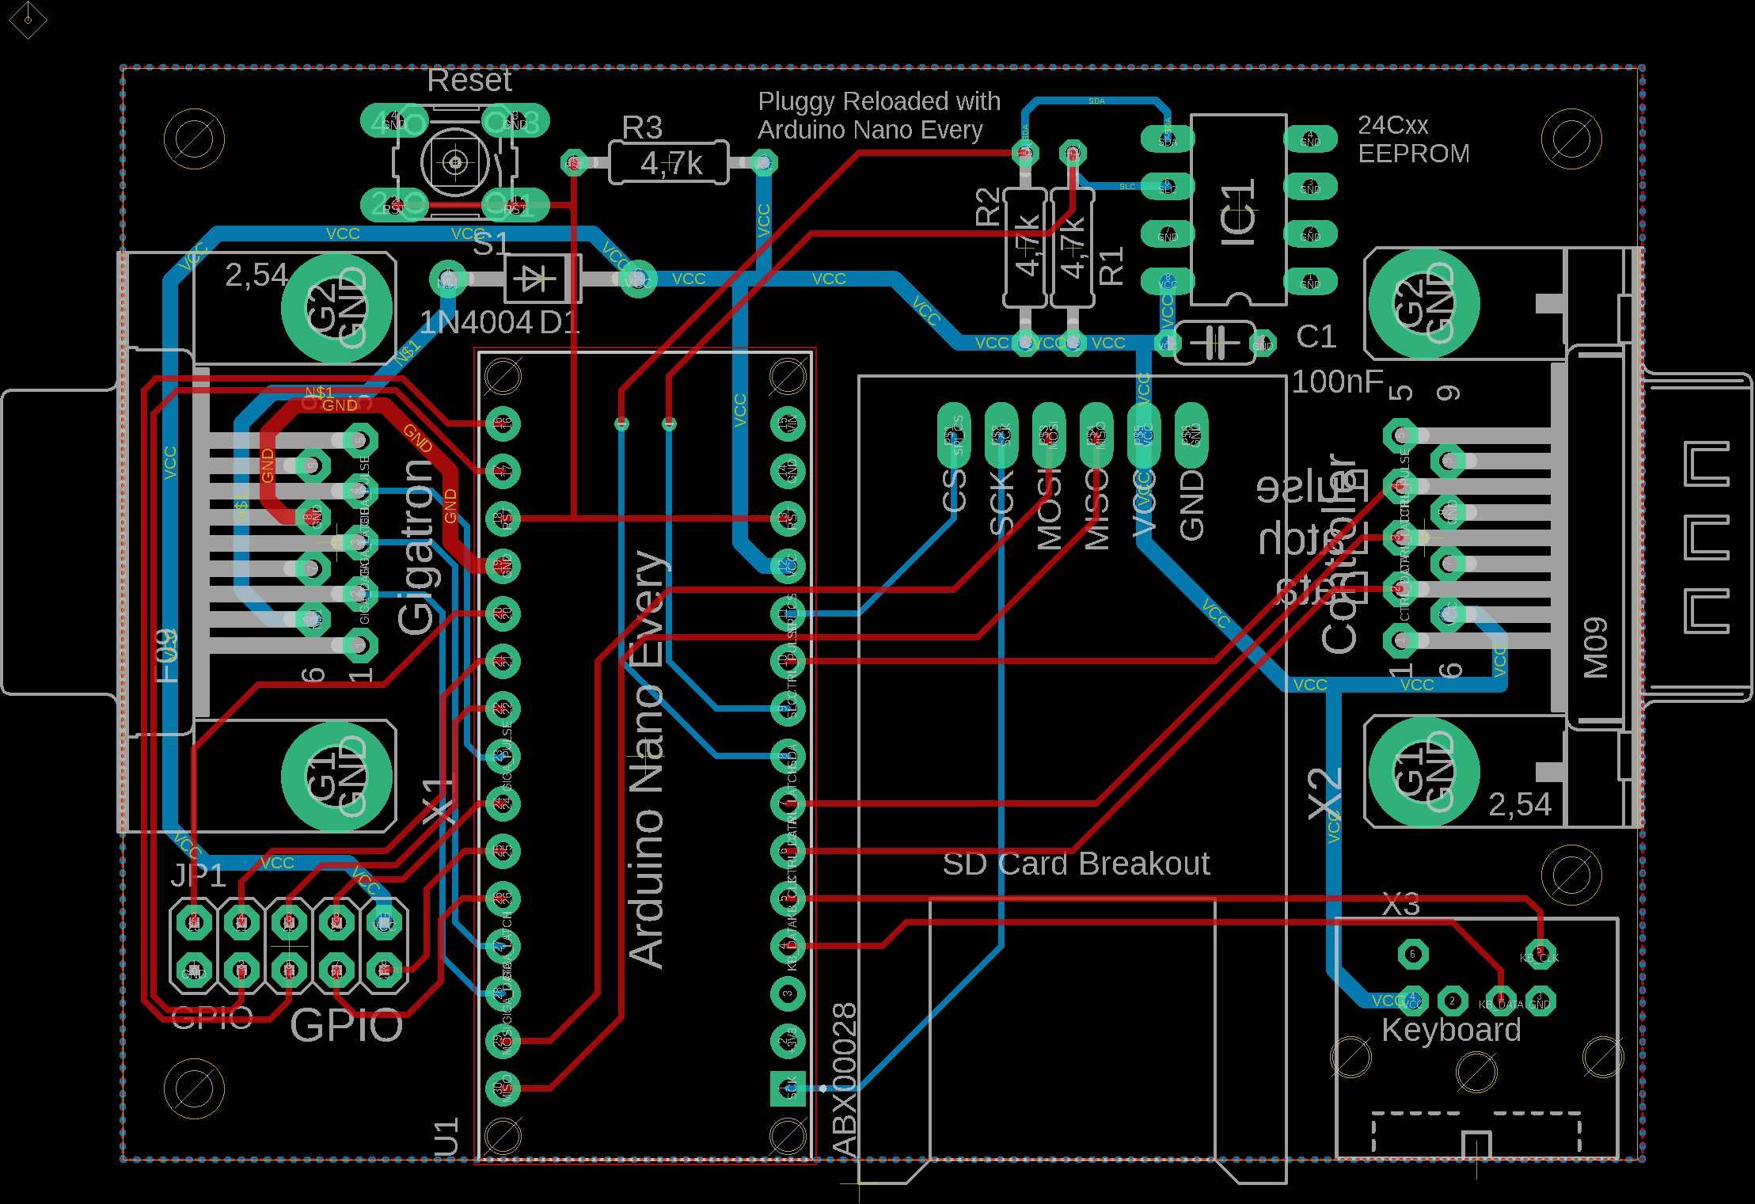Click the bottom-left mounting hole
The width and height of the screenshot is (1755, 1204).
(x=194, y=1088)
